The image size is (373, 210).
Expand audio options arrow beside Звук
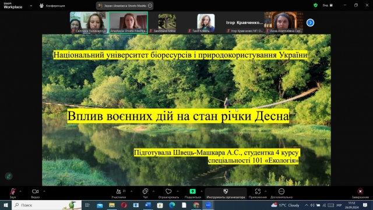click(20, 191)
